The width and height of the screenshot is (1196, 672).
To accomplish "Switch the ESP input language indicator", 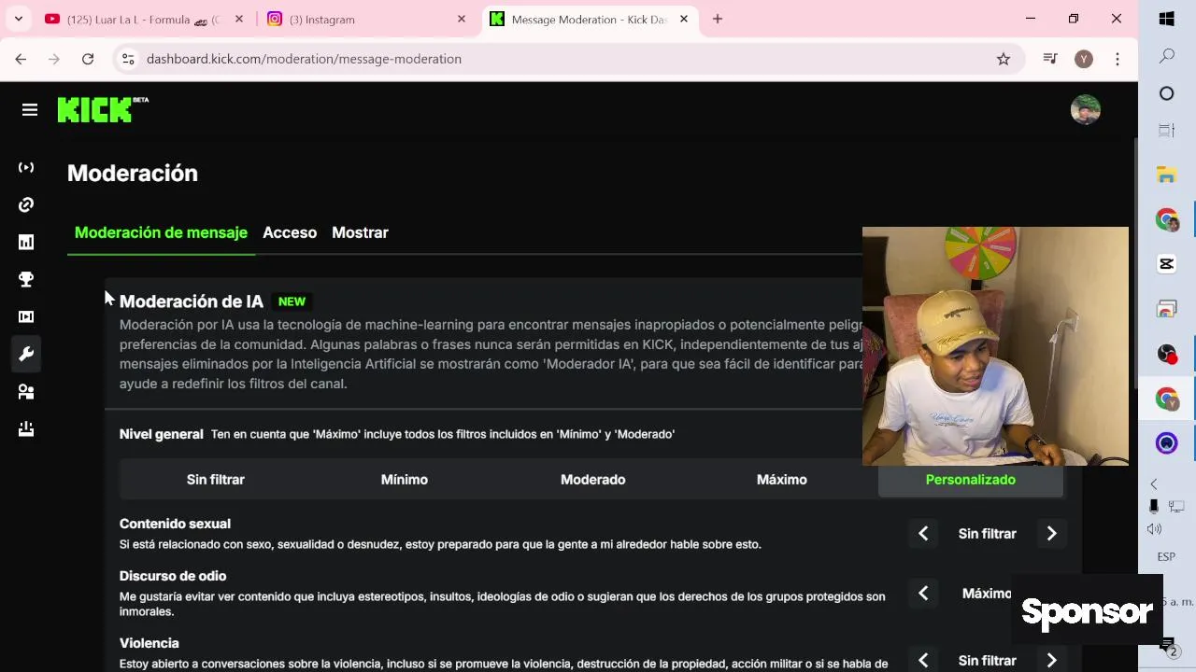I will (x=1166, y=557).
